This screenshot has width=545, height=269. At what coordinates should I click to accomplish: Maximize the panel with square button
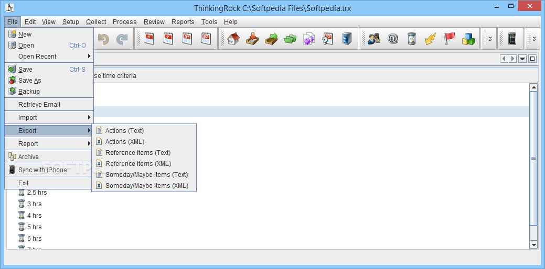[532, 59]
